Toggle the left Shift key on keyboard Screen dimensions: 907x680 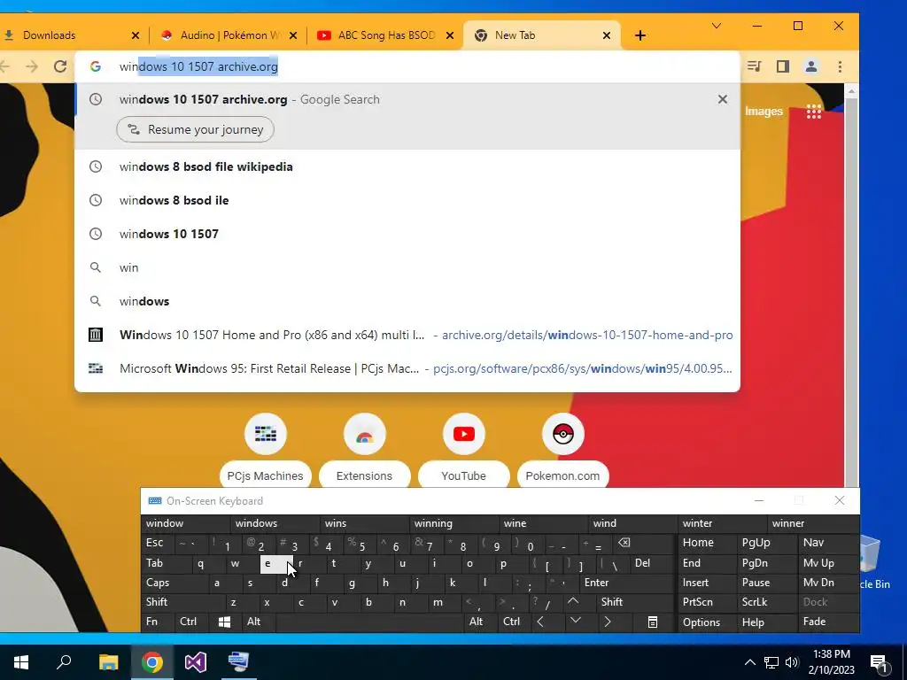[182, 602]
